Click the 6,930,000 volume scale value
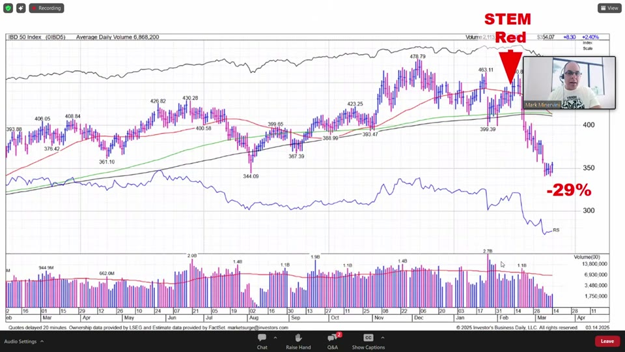The height and width of the screenshot is (352, 625). point(596,275)
